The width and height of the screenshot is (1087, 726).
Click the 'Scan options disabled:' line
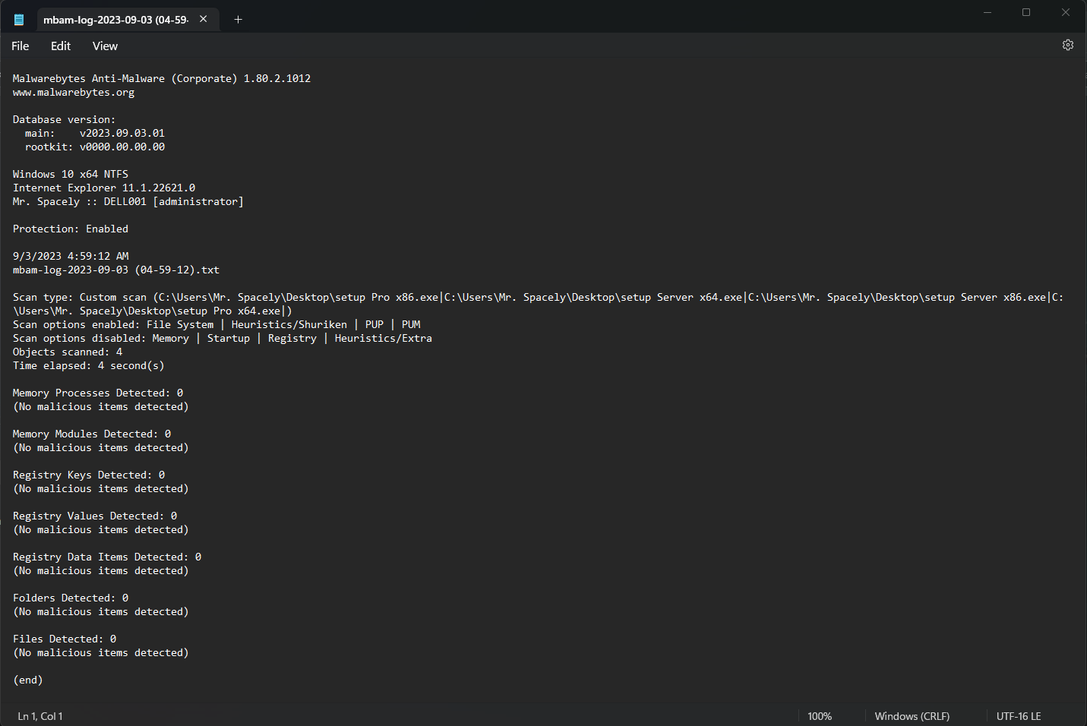click(223, 339)
